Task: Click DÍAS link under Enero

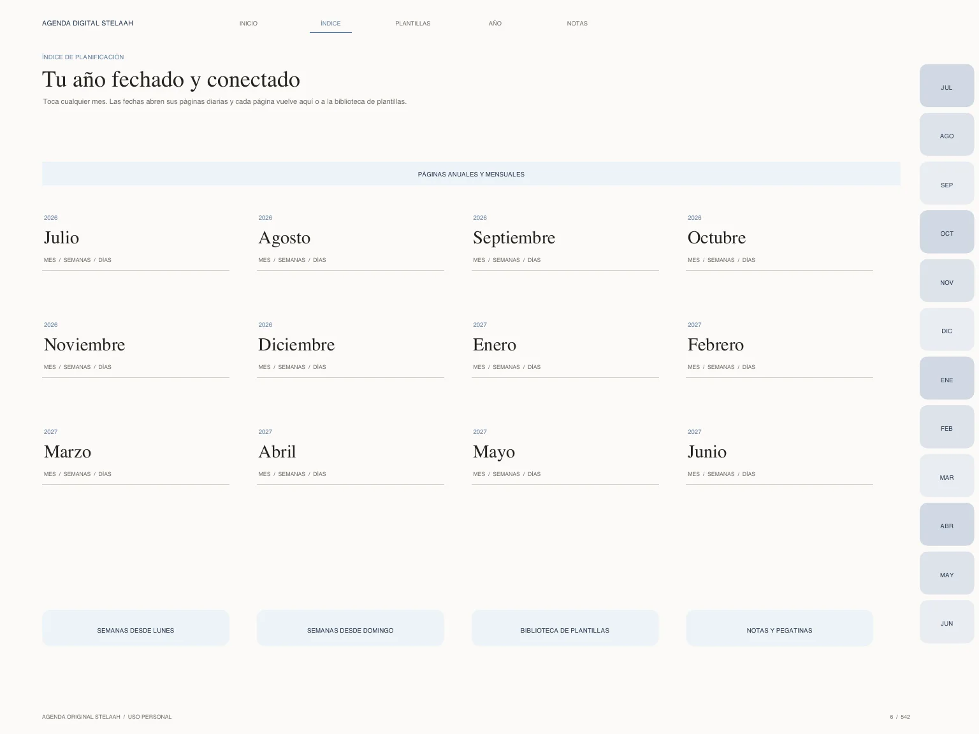Action: pos(534,367)
